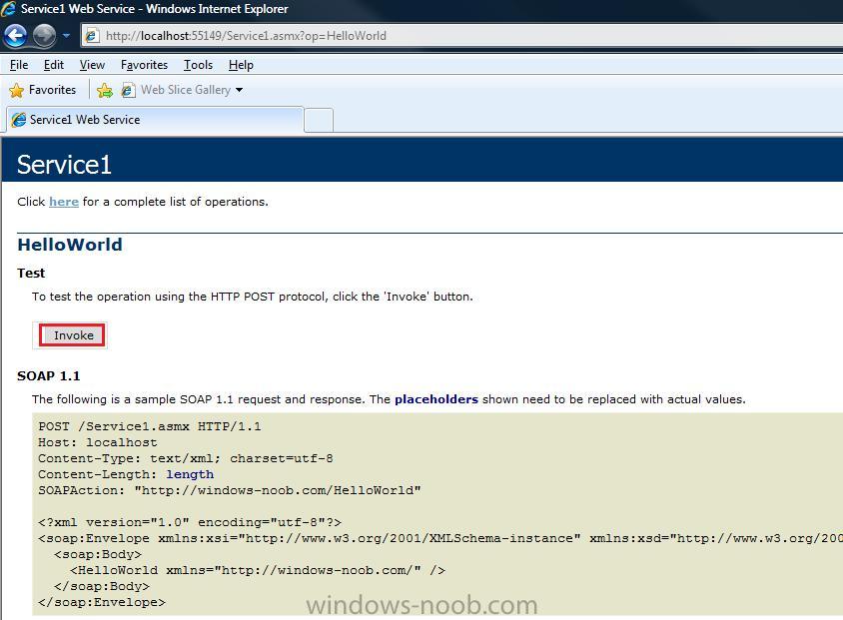Open the Tools menu

point(198,65)
